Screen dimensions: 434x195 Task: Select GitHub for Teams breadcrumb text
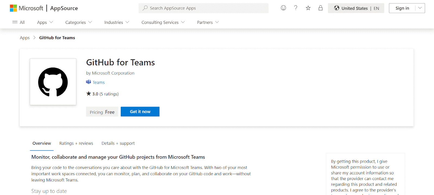coord(57,38)
